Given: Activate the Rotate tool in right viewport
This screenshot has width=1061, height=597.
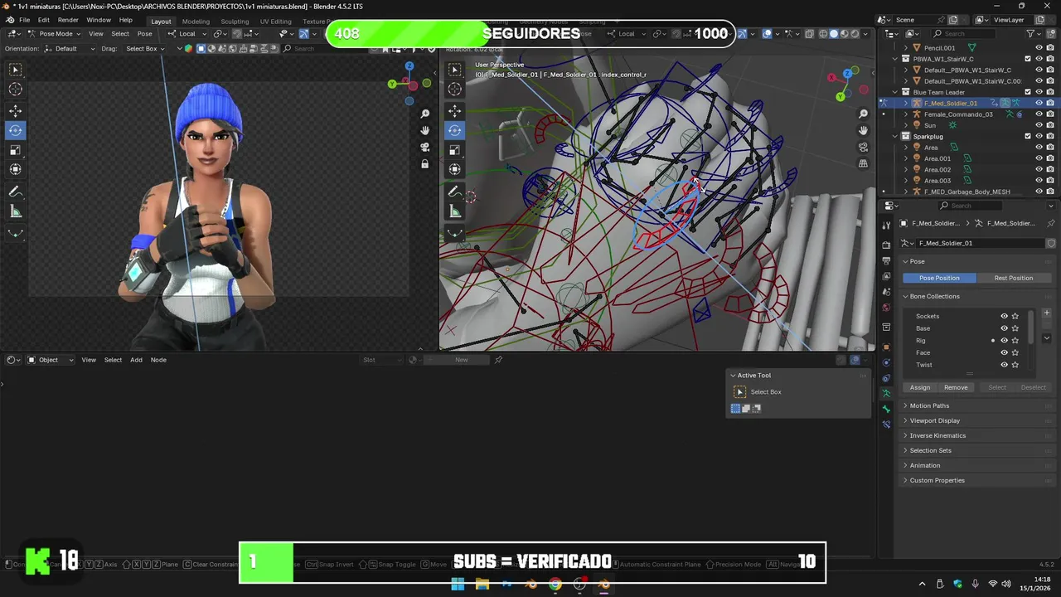Looking at the screenshot, I should (454, 130).
